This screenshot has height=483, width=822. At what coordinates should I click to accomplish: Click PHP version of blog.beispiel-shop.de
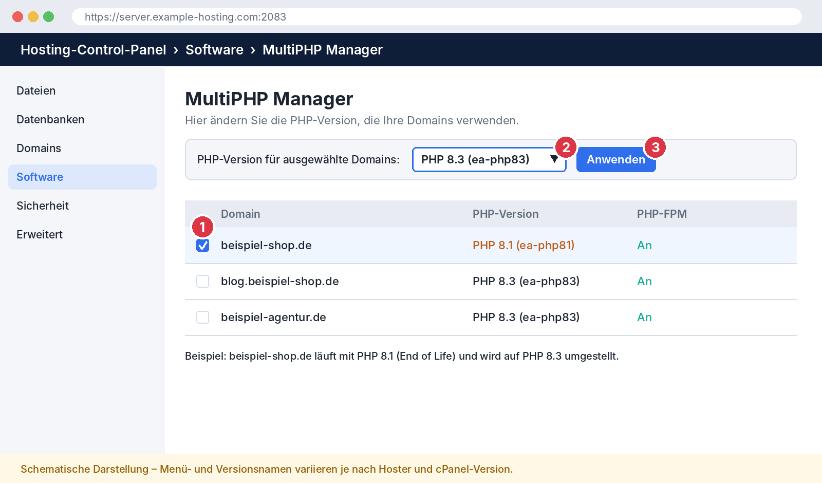(x=526, y=282)
